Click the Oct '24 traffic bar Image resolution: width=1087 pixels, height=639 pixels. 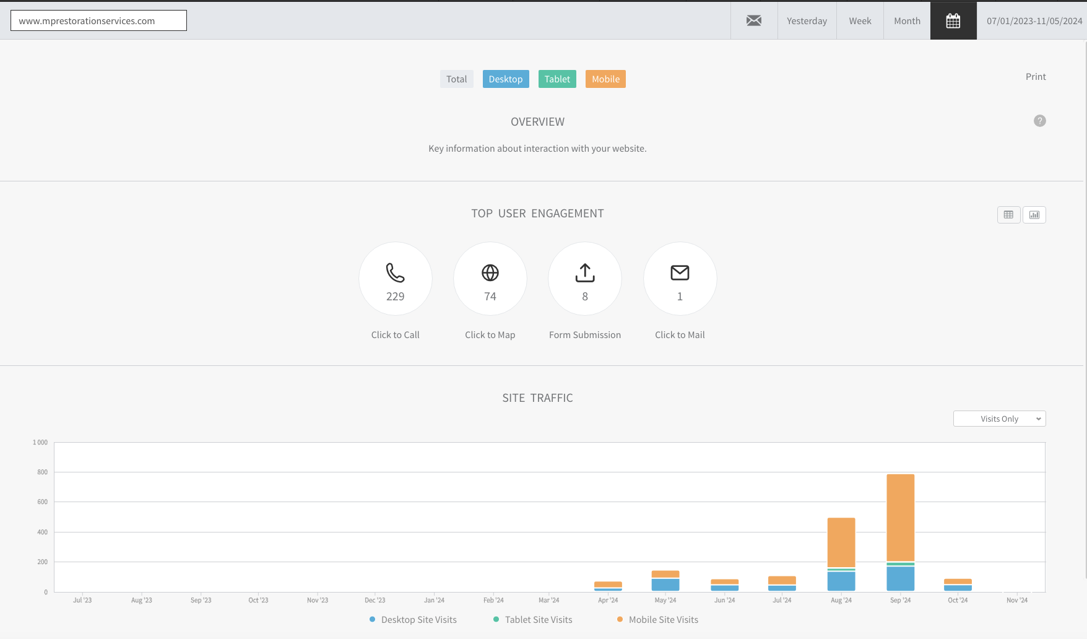(958, 585)
